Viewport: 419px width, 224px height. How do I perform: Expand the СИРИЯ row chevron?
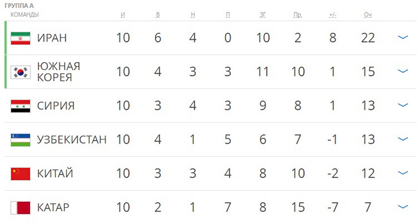click(x=403, y=105)
